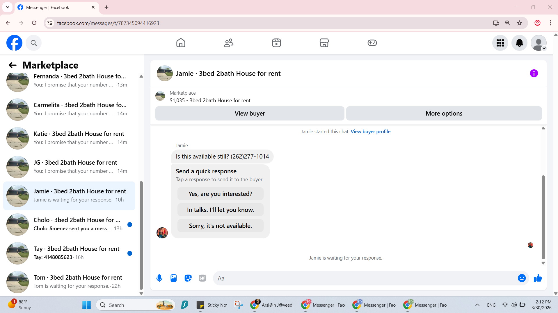Send 'In talks. I'll let you know.' response
This screenshot has width=558, height=313.
220,210
